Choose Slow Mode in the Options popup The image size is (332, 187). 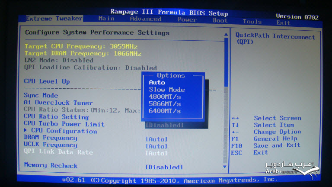(166, 90)
